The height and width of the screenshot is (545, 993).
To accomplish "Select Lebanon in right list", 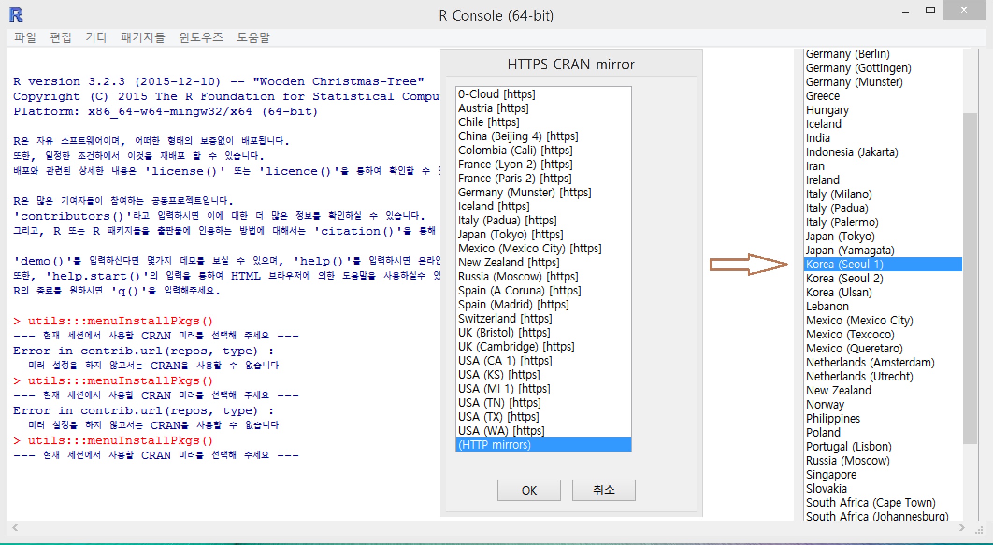I will (x=883, y=306).
